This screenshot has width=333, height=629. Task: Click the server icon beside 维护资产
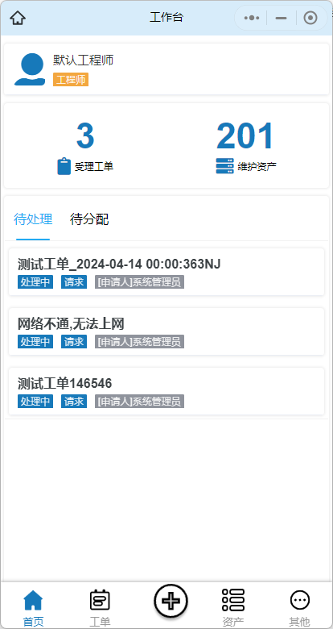(x=224, y=166)
